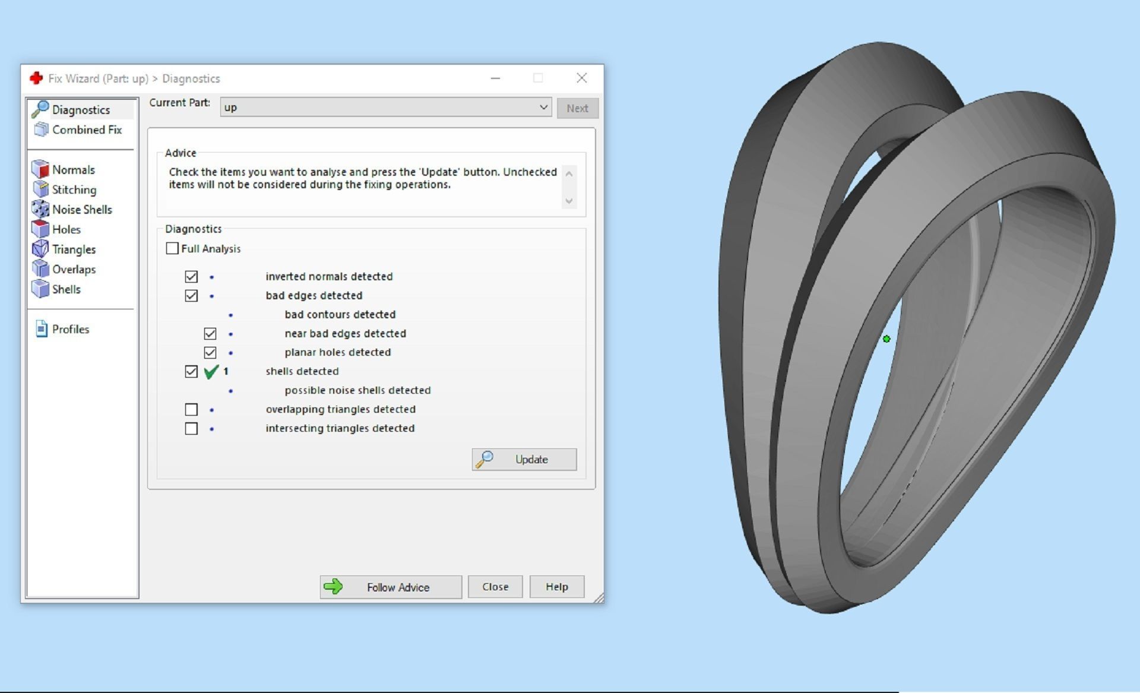Image resolution: width=1140 pixels, height=693 pixels.
Task: Open the Profiles document icon
Action: click(42, 329)
